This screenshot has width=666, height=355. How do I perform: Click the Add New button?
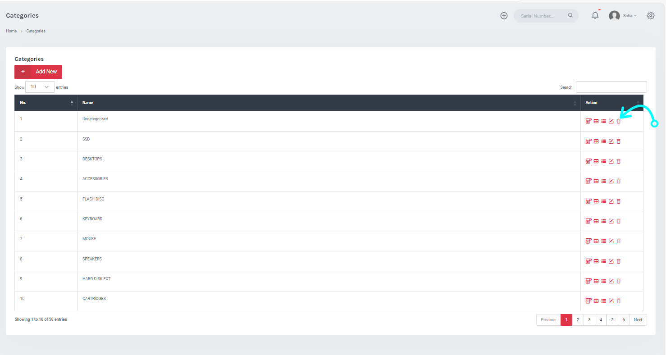38,72
